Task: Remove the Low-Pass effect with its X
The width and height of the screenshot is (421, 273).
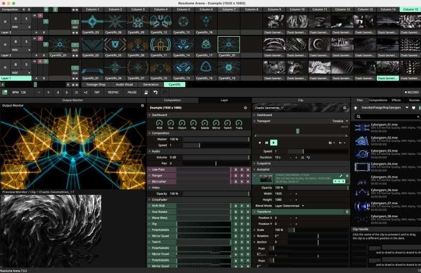Action: click(x=248, y=170)
